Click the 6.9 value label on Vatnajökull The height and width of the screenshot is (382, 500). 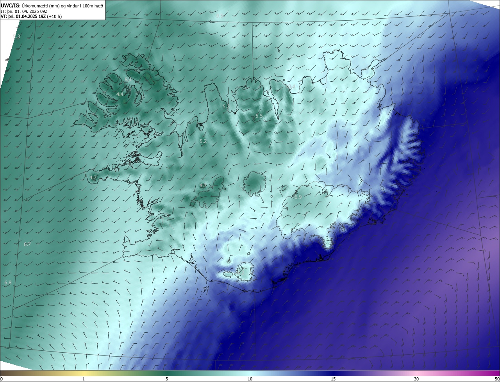coord(298,197)
